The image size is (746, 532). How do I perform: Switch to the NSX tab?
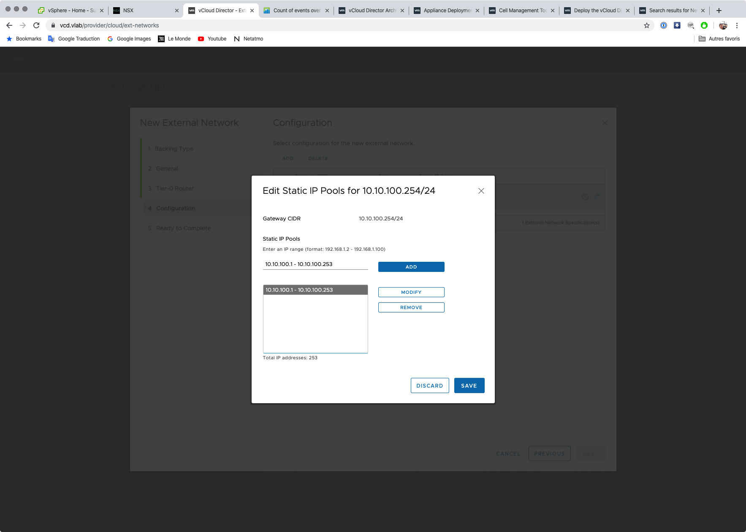click(144, 11)
